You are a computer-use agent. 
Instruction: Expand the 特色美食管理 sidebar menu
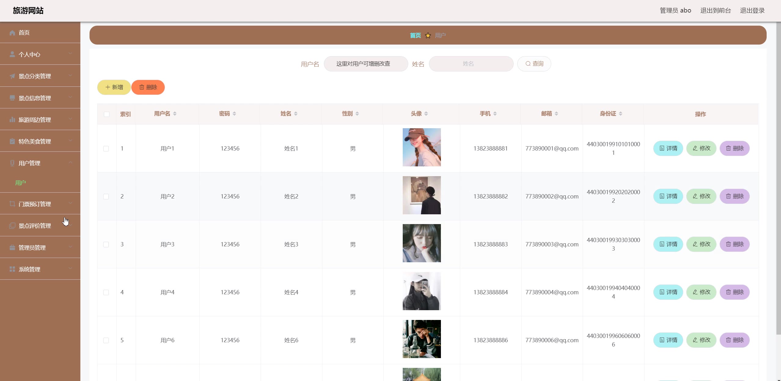point(40,141)
